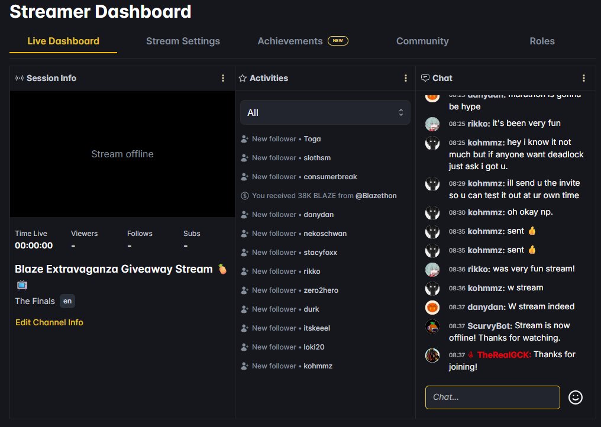Click the follower icon beside loki20
This screenshot has height=427, width=601.
coord(244,347)
